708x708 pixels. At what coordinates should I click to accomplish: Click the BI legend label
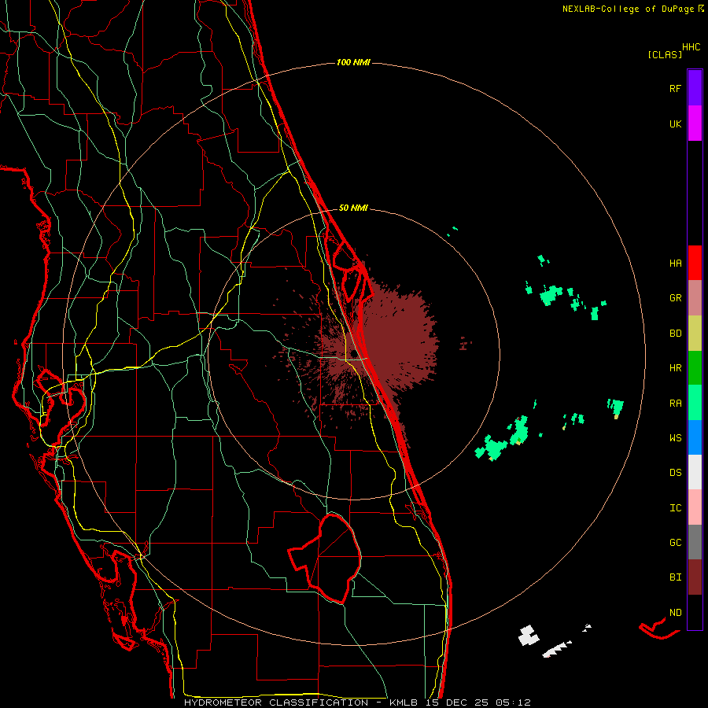click(675, 577)
